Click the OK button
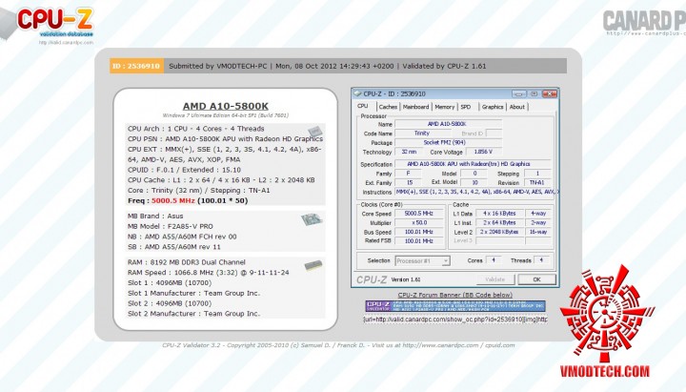This screenshot has height=392, width=686. point(536,279)
